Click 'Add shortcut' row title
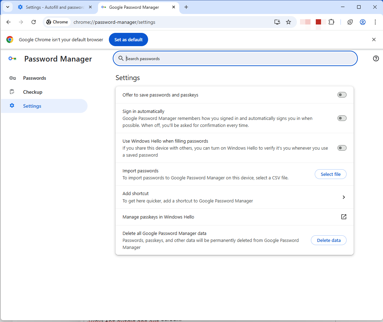The height and width of the screenshot is (322, 383). (x=135, y=193)
